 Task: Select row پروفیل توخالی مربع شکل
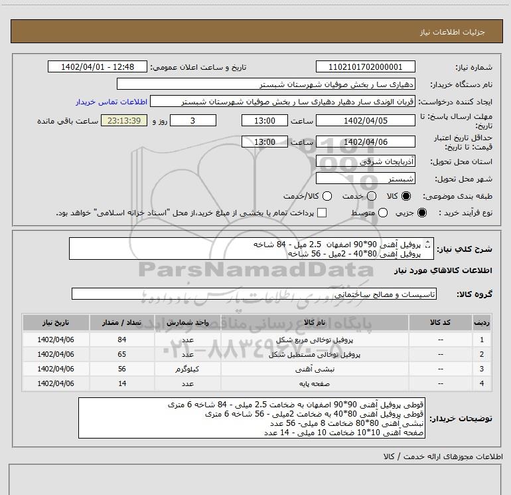click(x=257, y=340)
